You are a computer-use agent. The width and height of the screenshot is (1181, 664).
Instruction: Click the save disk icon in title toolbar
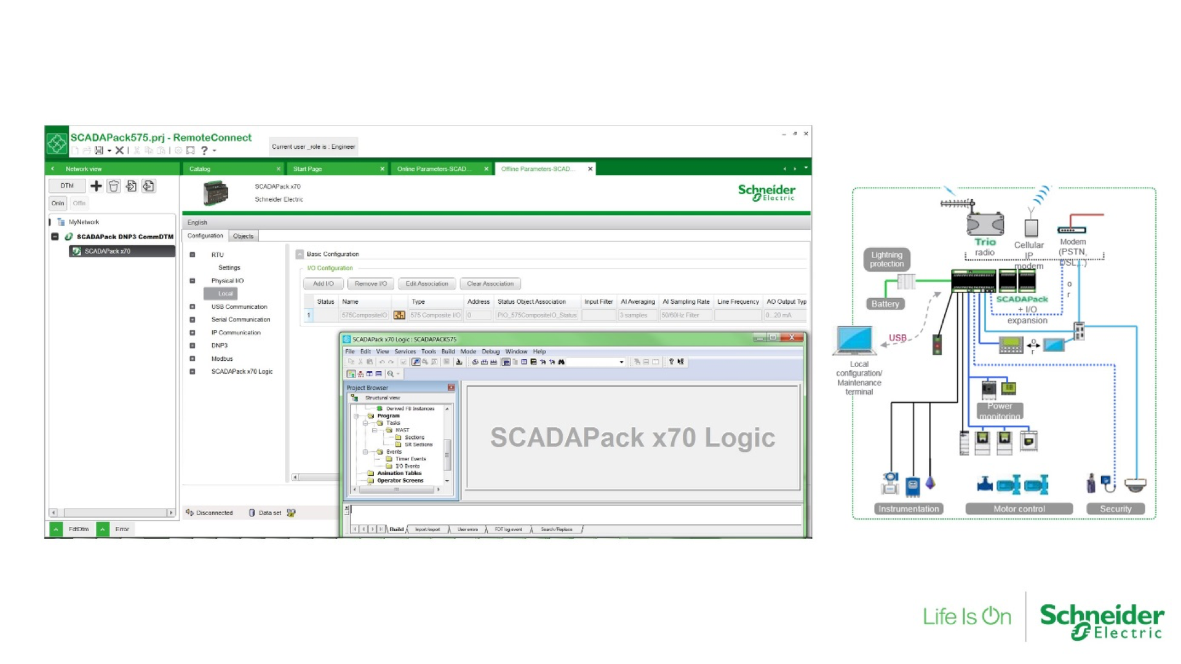tap(98, 151)
